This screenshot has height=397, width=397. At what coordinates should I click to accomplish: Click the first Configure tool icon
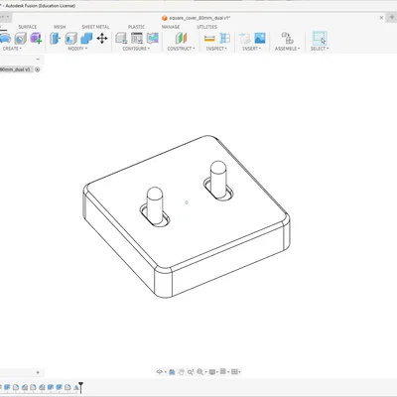pyautogui.click(x=121, y=39)
